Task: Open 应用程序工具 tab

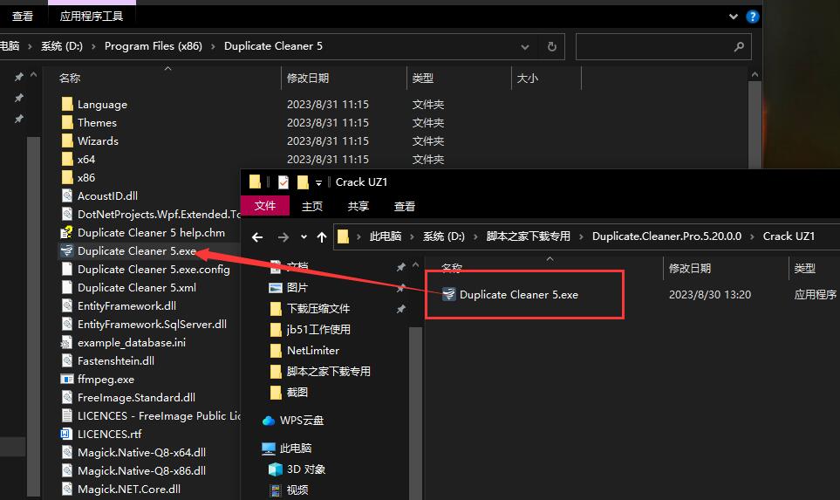Action: point(92,17)
